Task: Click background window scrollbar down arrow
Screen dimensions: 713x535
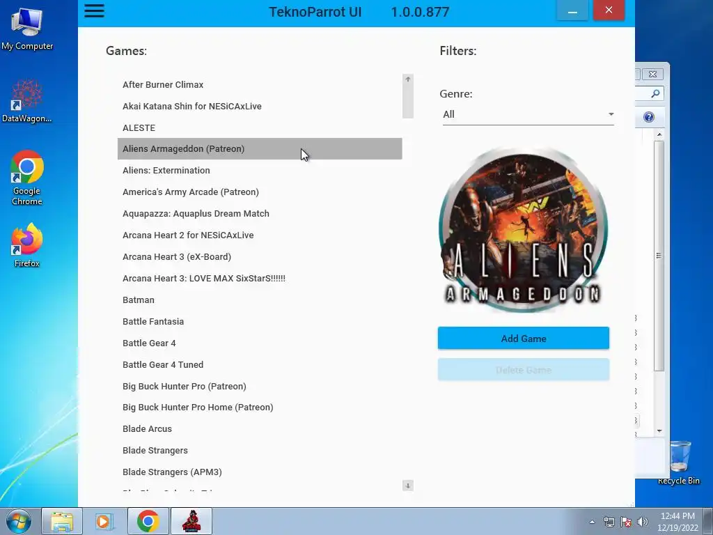Action: click(659, 431)
